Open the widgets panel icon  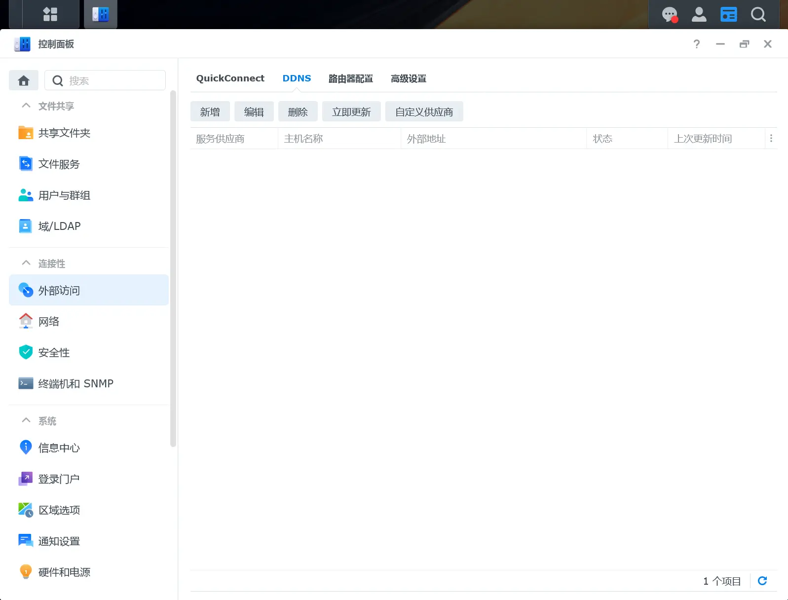(728, 14)
